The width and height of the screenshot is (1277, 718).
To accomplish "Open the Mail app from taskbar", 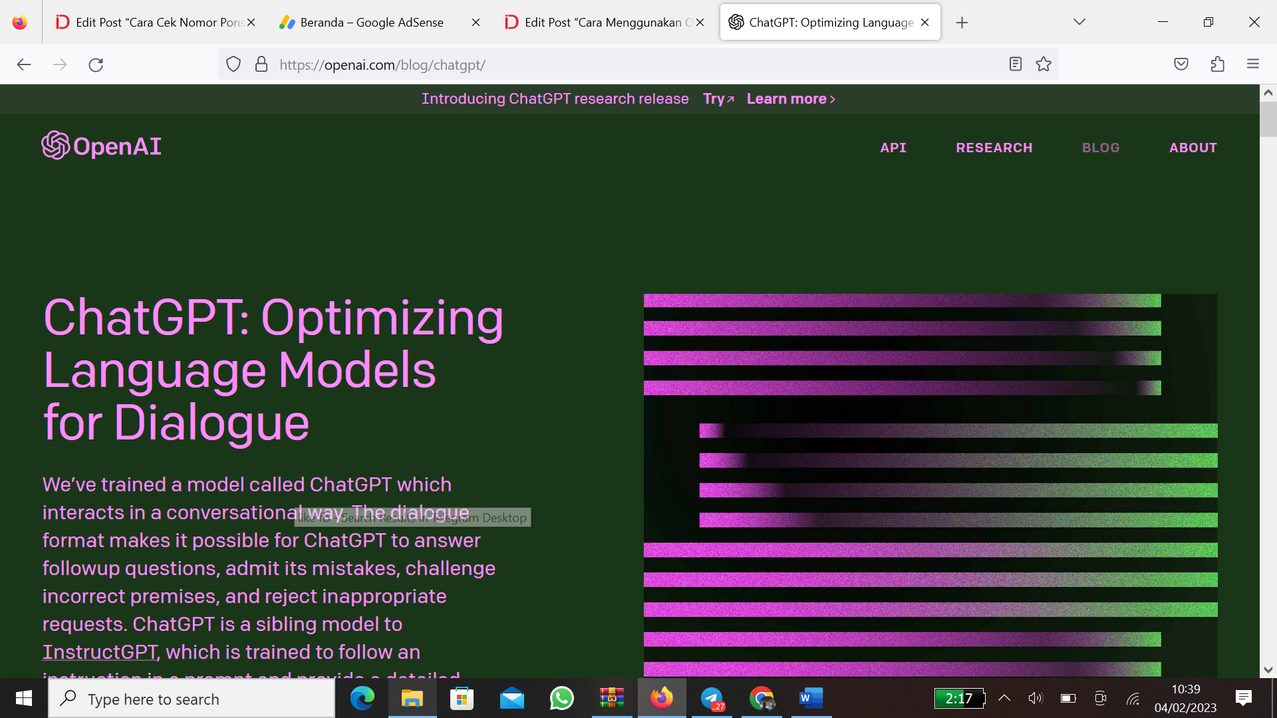I will 512,698.
